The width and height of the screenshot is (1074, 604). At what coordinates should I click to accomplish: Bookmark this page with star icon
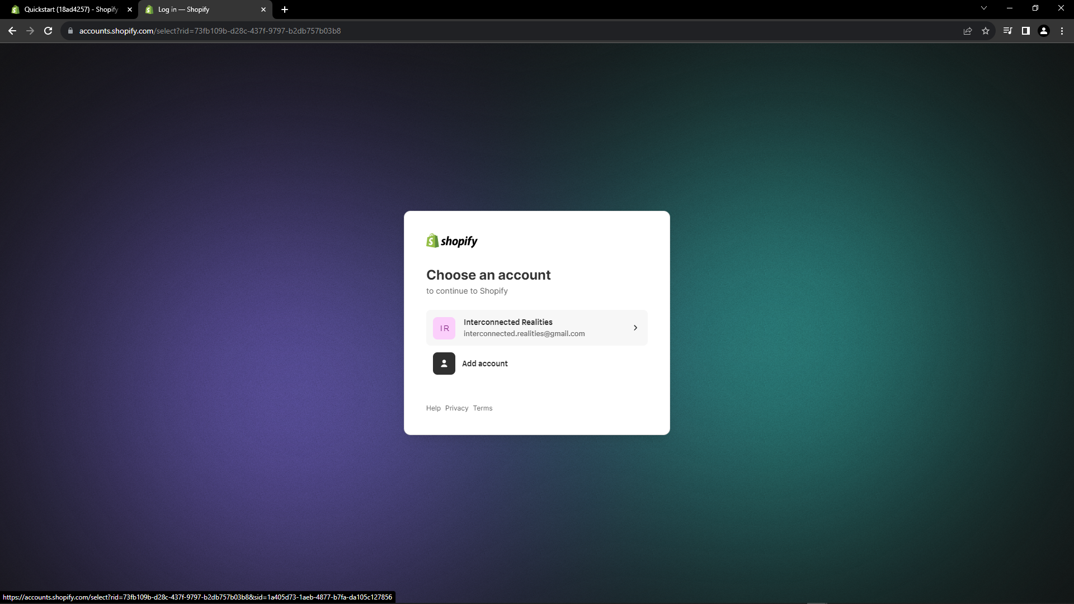[986, 31]
